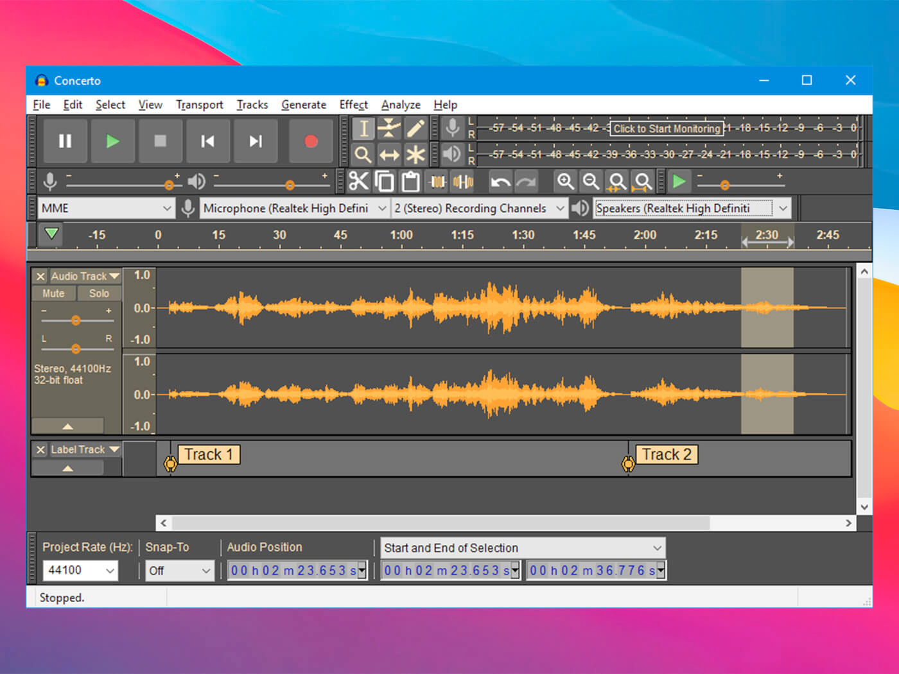This screenshot has width=899, height=674.
Task: Solo the Audio Track
Action: [x=99, y=293]
